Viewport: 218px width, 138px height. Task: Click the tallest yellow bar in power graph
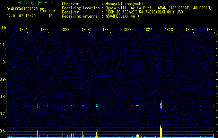pyautogui.click(x=161, y=131)
